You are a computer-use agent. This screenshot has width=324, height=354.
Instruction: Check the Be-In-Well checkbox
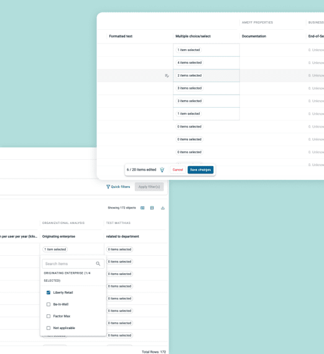[x=49, y=304]
